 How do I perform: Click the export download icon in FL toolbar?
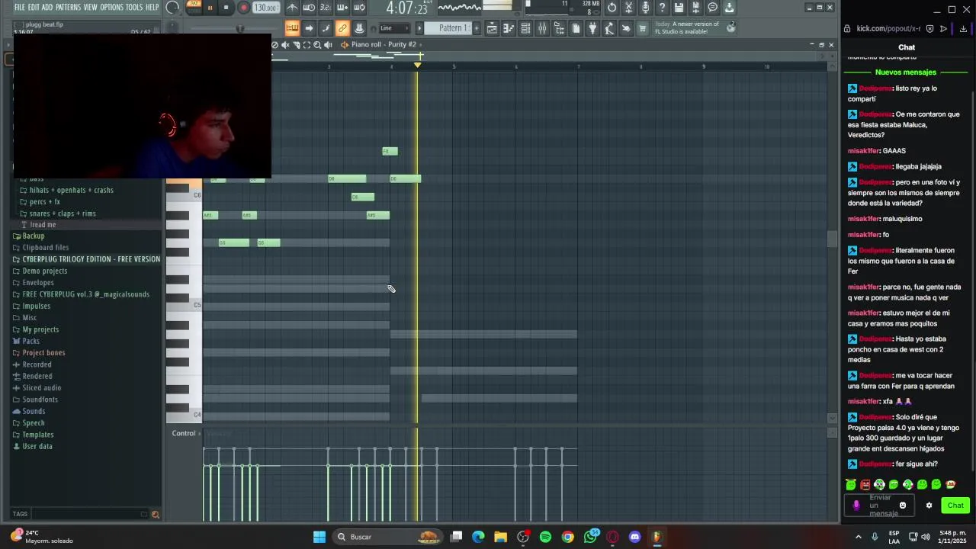pyautogui.click(x=729, y=8)
